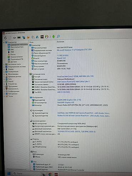Collapse the Компьютер tree node
132x176 pixels.
click(x=4, y=42)
